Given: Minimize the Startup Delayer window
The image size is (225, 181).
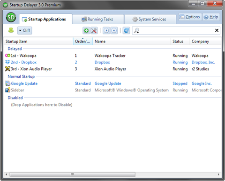Looking at the screenshot, I should pos(193,3).
